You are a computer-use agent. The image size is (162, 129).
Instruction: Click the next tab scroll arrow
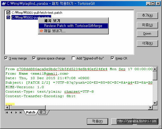click(x=16, y=112)
